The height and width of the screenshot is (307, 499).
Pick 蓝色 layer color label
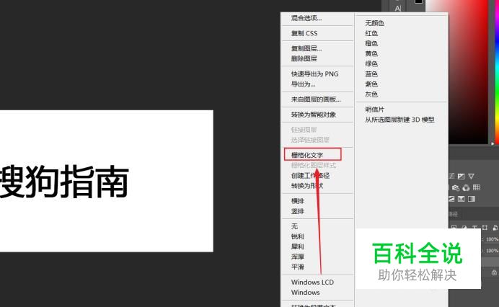tap(371, 74)
